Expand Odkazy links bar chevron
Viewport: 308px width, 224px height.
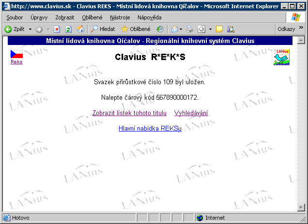coord(301,27)
